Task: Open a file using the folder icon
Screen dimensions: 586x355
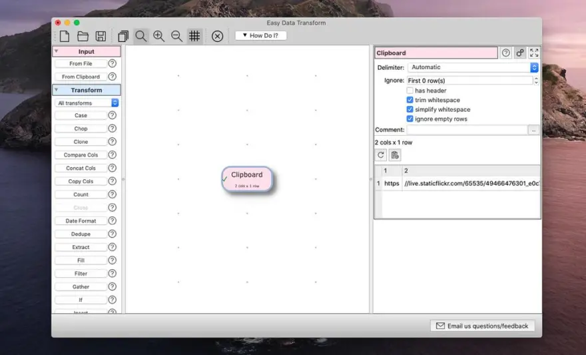Action: pos(83,36)
